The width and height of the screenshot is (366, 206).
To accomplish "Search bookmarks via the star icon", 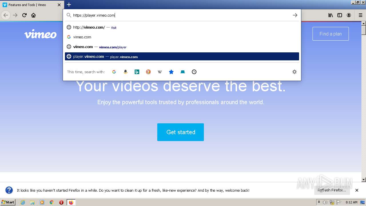I will click(x=171, y=72).
